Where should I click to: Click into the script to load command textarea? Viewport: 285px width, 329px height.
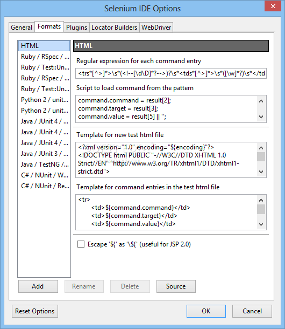pos(166,109)
